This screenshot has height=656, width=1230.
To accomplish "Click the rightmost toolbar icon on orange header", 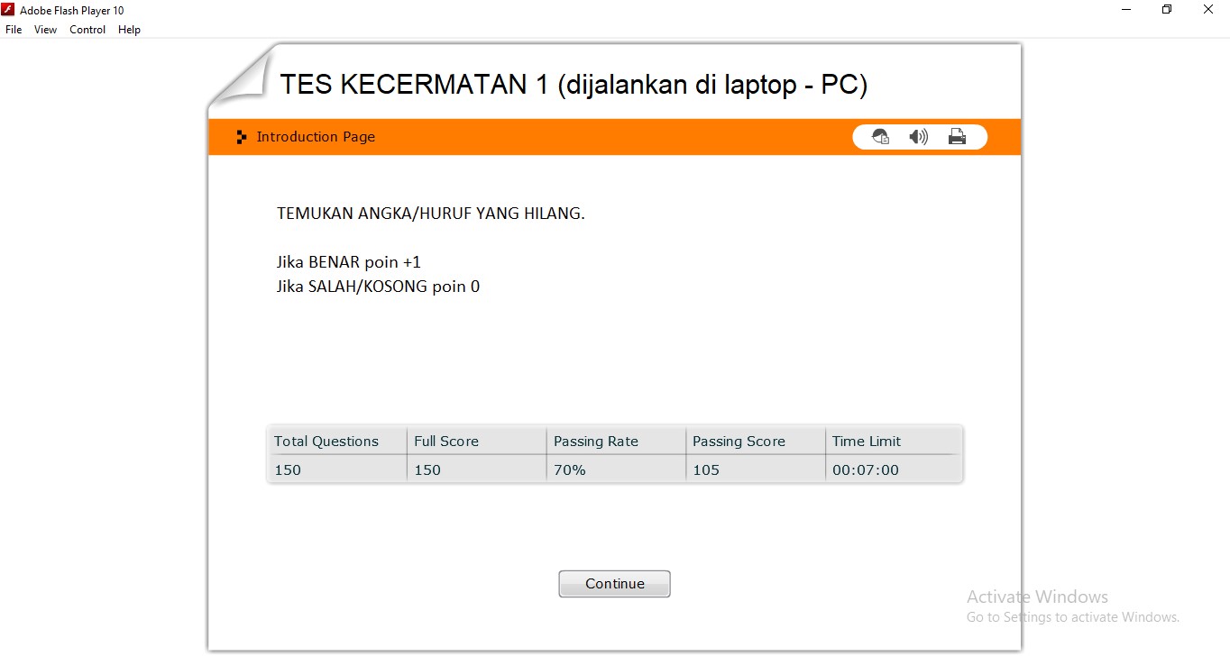I will pyautogui.click(x=957, y=136).
